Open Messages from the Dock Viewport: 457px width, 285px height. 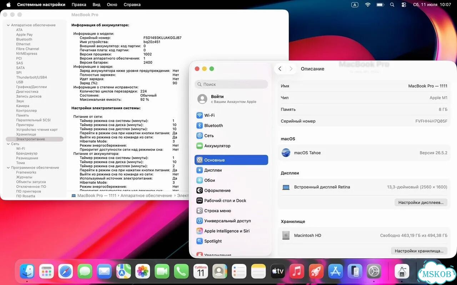tap(85, 271)
